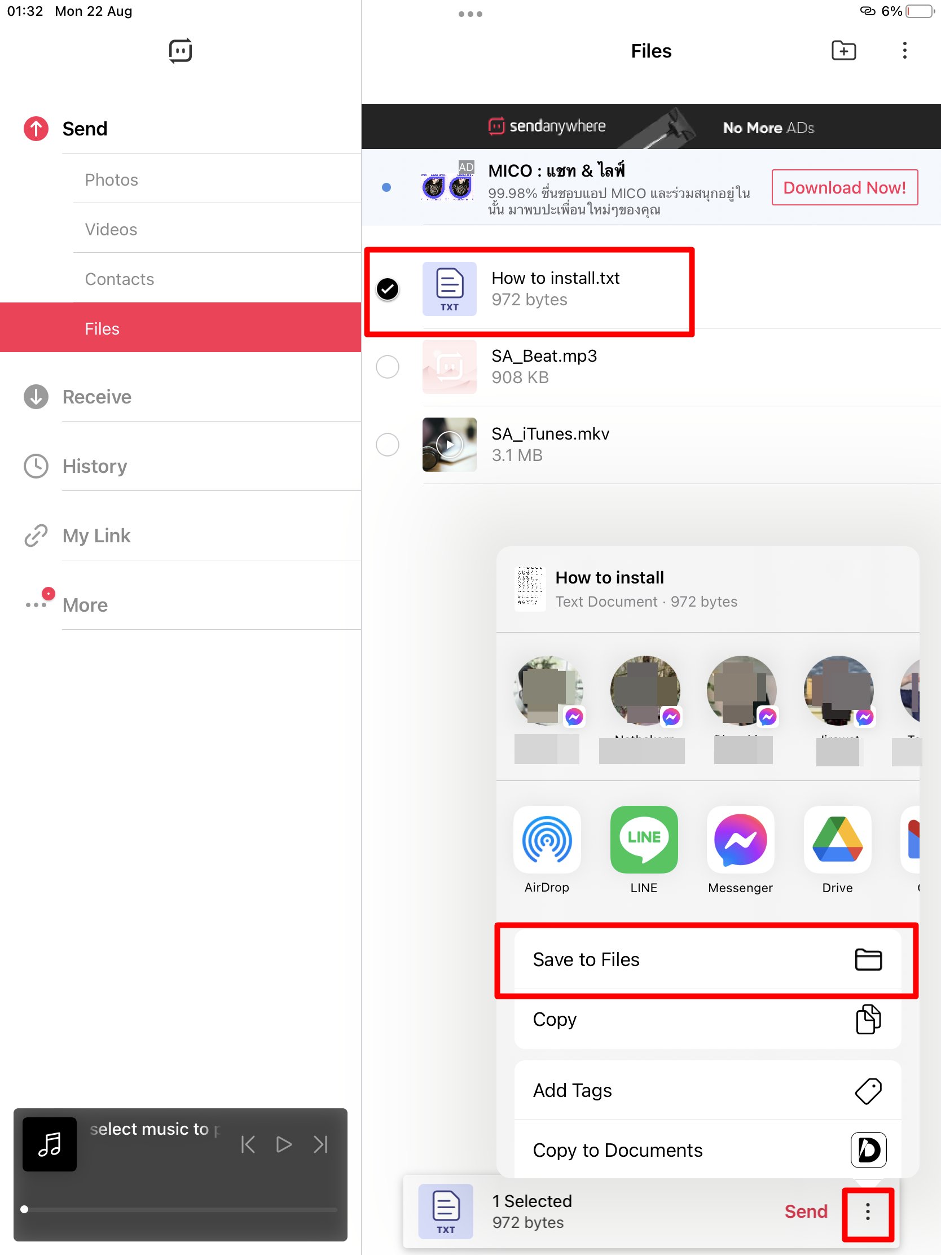Screen dimensions: 941x1255
Task: Uncheck the How to install.txt file
Action: pyautogui.click(x=388, y=289)
